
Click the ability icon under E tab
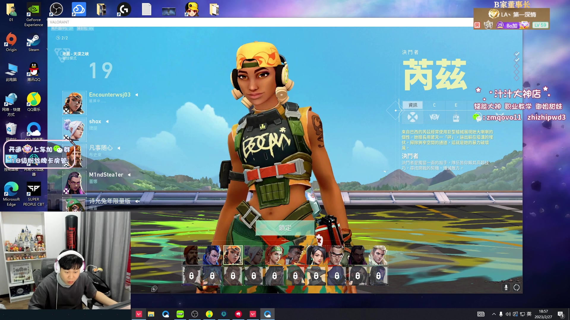pos(456,117)
